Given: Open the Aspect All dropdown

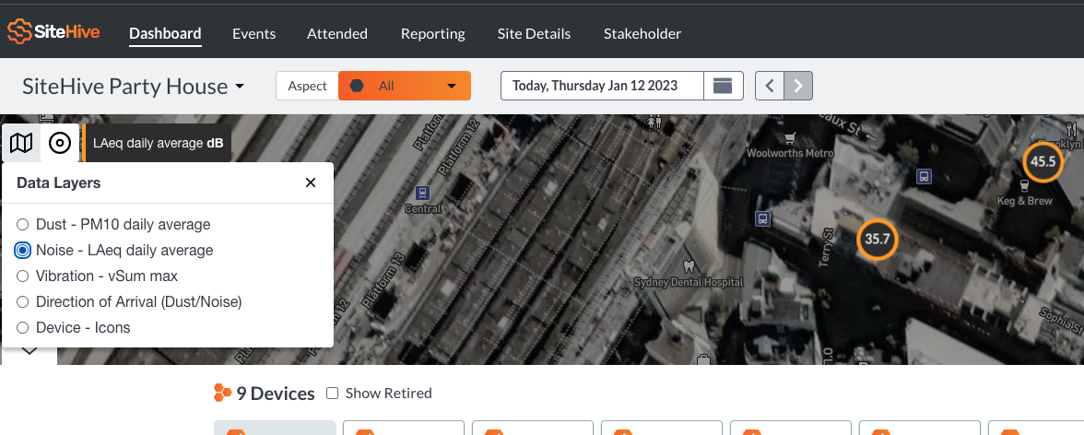Looking at the screenshot, I should coord(405,86).
